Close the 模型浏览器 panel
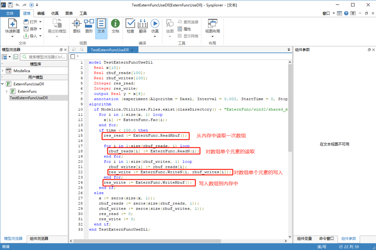This screenshot has height=250, width=376. click(65, 50)
